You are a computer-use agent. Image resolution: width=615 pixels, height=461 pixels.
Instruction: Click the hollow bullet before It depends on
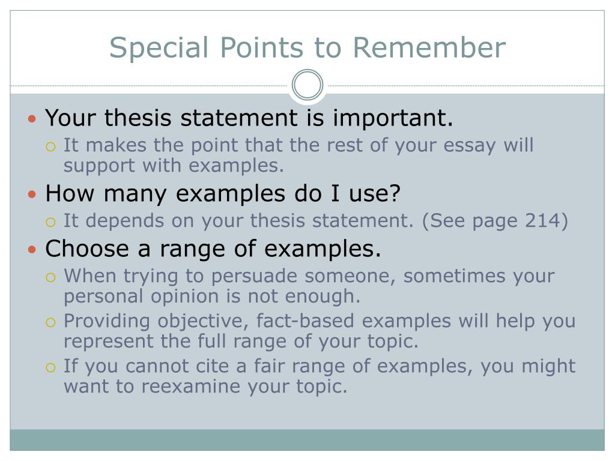[50, 222]
